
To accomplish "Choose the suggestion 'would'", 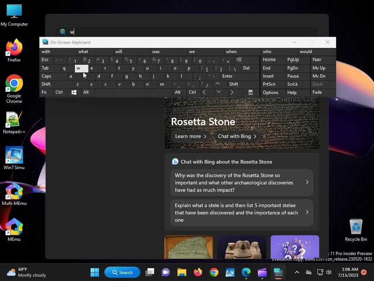I will point(317,52).
